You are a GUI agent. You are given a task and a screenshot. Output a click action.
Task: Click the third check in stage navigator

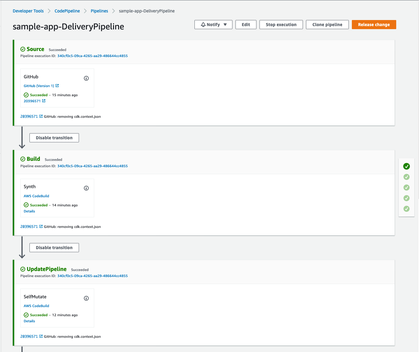point(407,188)
